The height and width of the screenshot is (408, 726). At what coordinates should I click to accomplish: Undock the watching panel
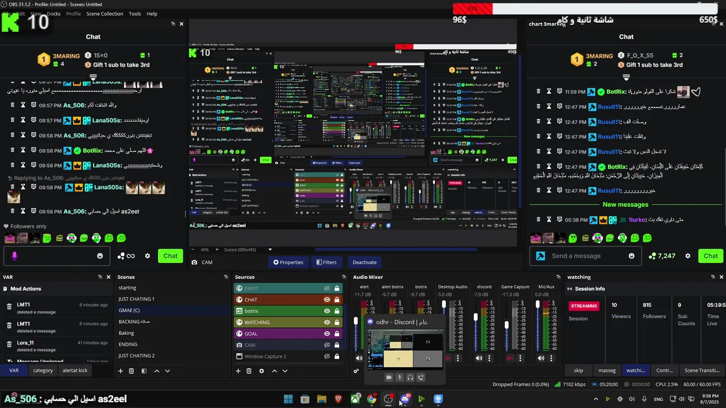pos(714,277)
